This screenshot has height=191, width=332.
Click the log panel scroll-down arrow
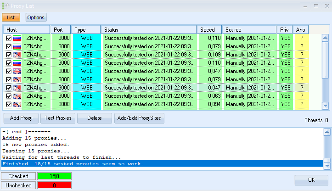tap(327, 166)
